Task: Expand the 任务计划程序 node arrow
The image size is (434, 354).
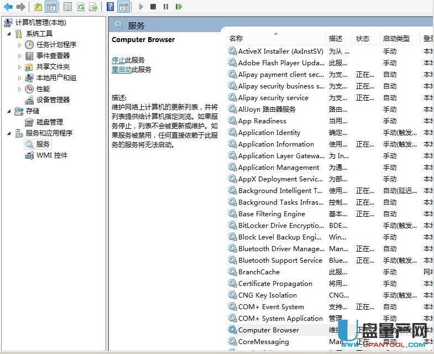Action: click(x=19, y=45)
